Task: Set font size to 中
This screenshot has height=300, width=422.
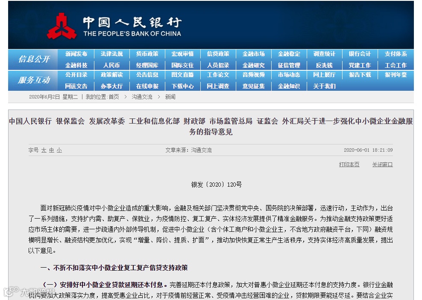Action: tap(52, 150)
